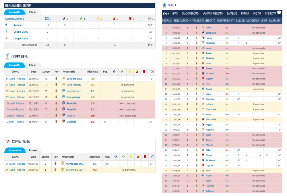The width and height of the screenshot is (287, 196).
Task: Click the Coppa Italia icon in summary table row
Action: pyautogui.click(x=6, y=38)
